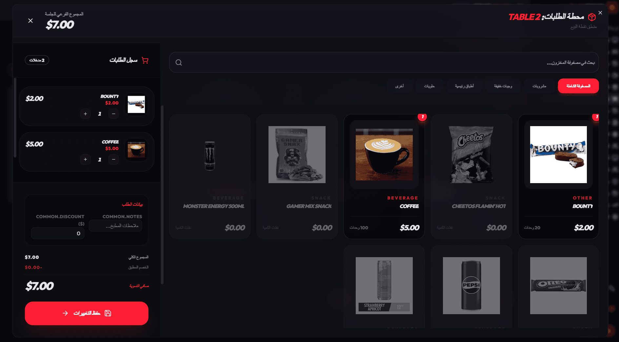Click the arrow icon in the save button
The image size is (619, 342).
click(65, 313)
